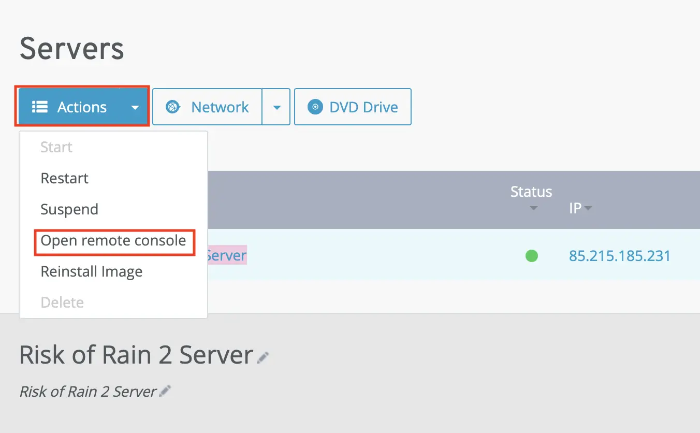The width and height of the screenshot is (700, 433).
Task: Click the italic Risk of Rain 2 Server description
Action: pyautogui.click(x=88, y=392)
